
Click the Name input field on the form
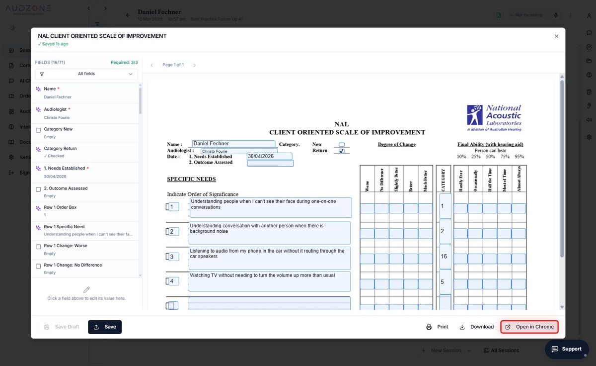click(234, 144)
